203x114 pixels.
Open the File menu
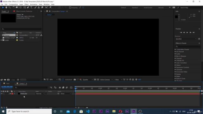click(x=2, y=4)
